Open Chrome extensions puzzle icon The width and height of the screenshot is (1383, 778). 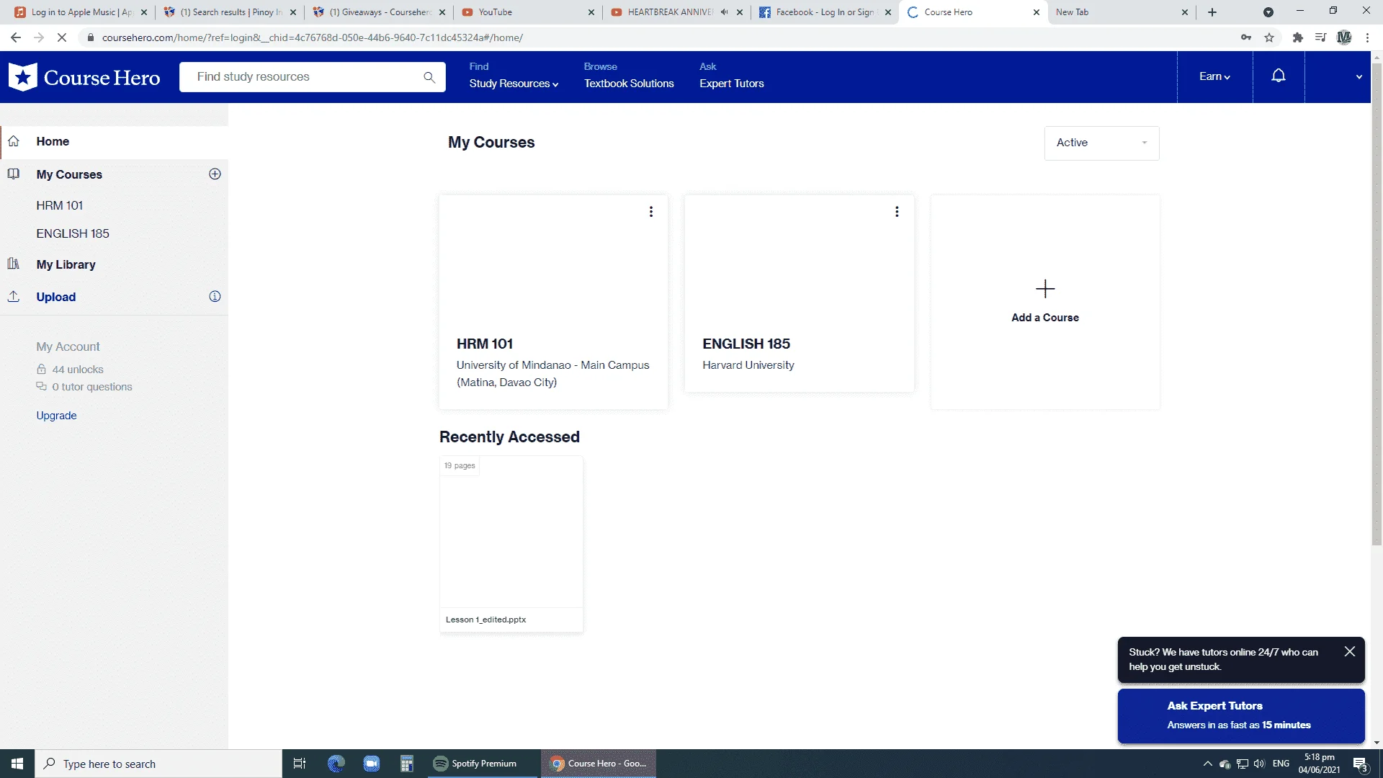tap(1298, 37)
